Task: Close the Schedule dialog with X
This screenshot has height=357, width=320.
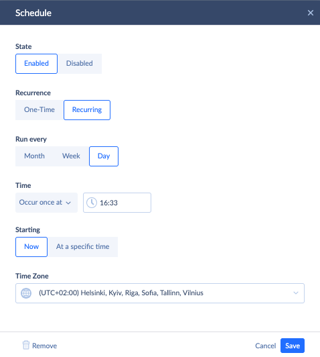Action: click(x=311, y=13)
